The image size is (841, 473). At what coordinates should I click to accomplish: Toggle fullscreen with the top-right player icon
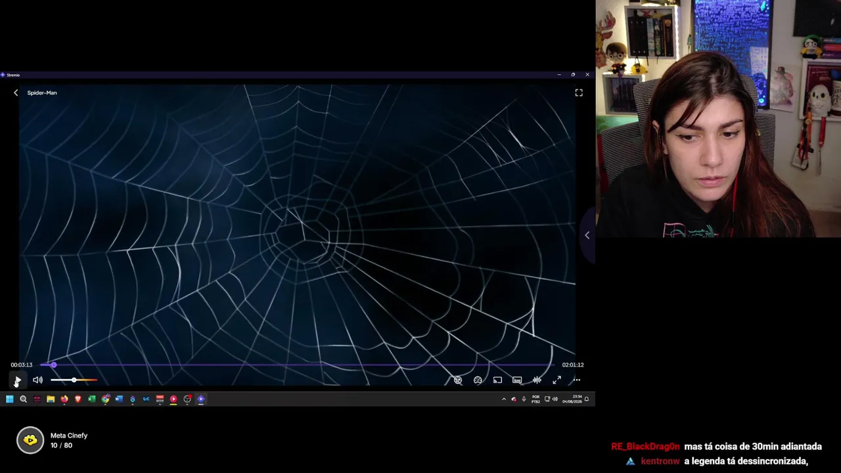tap(579, 93)
